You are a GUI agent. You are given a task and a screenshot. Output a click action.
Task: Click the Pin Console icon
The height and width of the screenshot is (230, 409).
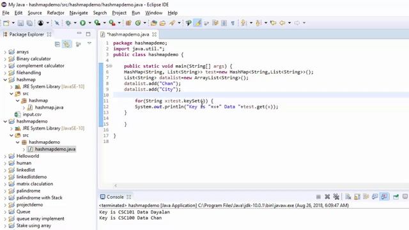point(396,197)
